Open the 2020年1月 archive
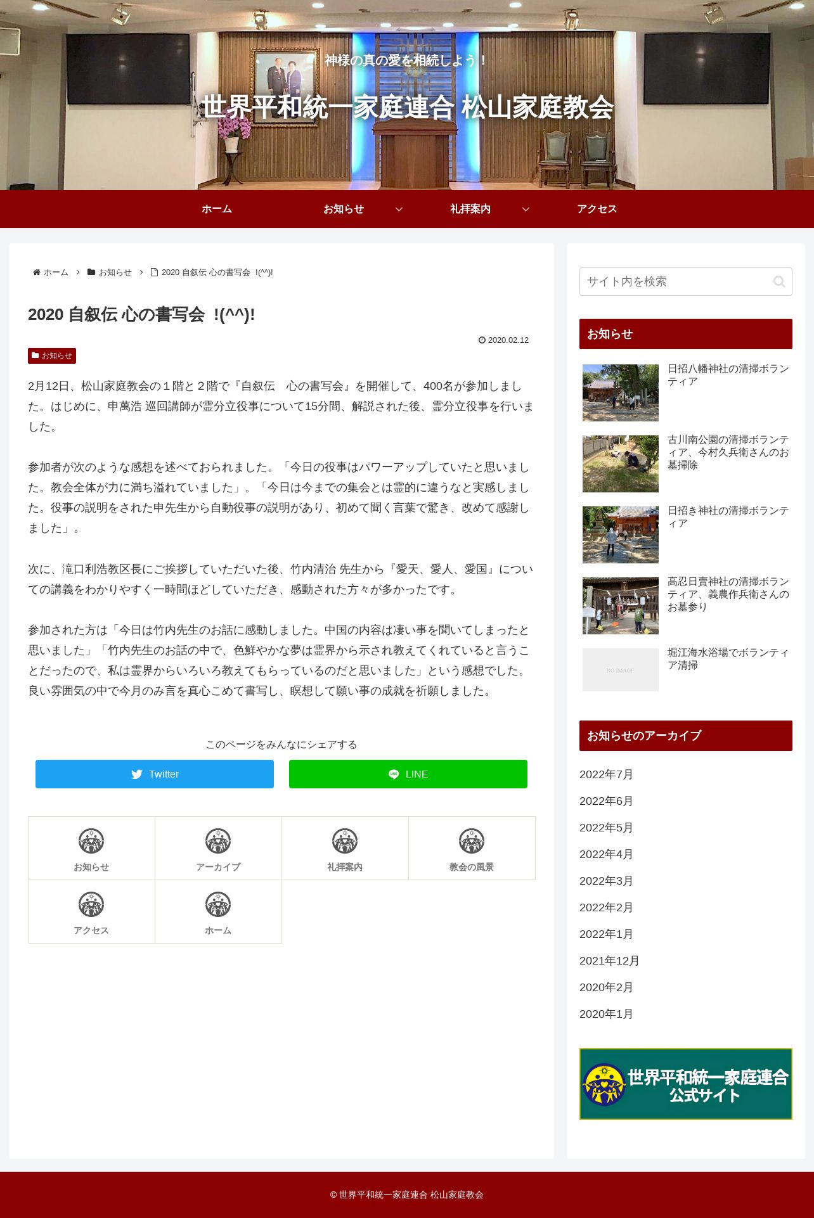Screen dimensions: 814x1218 (x=606, y=1014)
